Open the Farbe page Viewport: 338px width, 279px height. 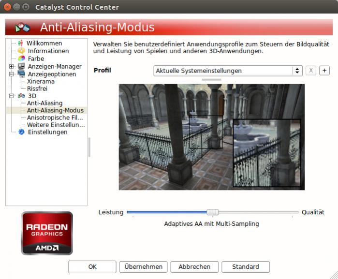coord(36,59)
